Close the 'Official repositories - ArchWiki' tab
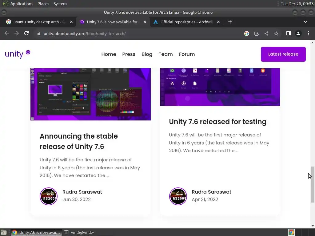The image size is (315, 236). pyautogui.click(x=218, y=22)
